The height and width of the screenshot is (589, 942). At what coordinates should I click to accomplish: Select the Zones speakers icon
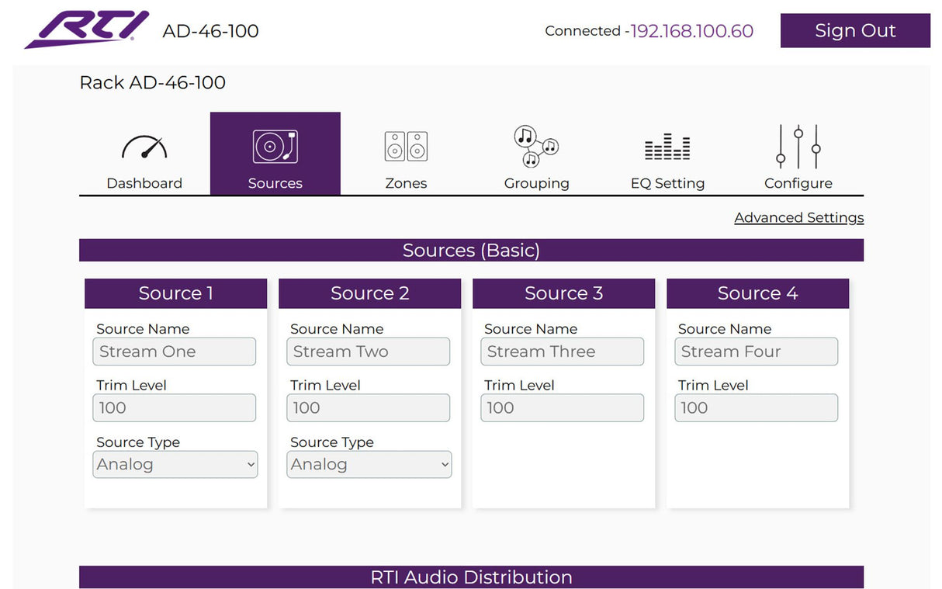tap(405, 146)
